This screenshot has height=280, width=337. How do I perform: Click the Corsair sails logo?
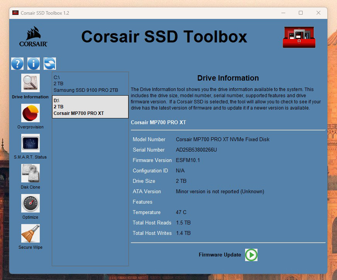tap(33, 37)
